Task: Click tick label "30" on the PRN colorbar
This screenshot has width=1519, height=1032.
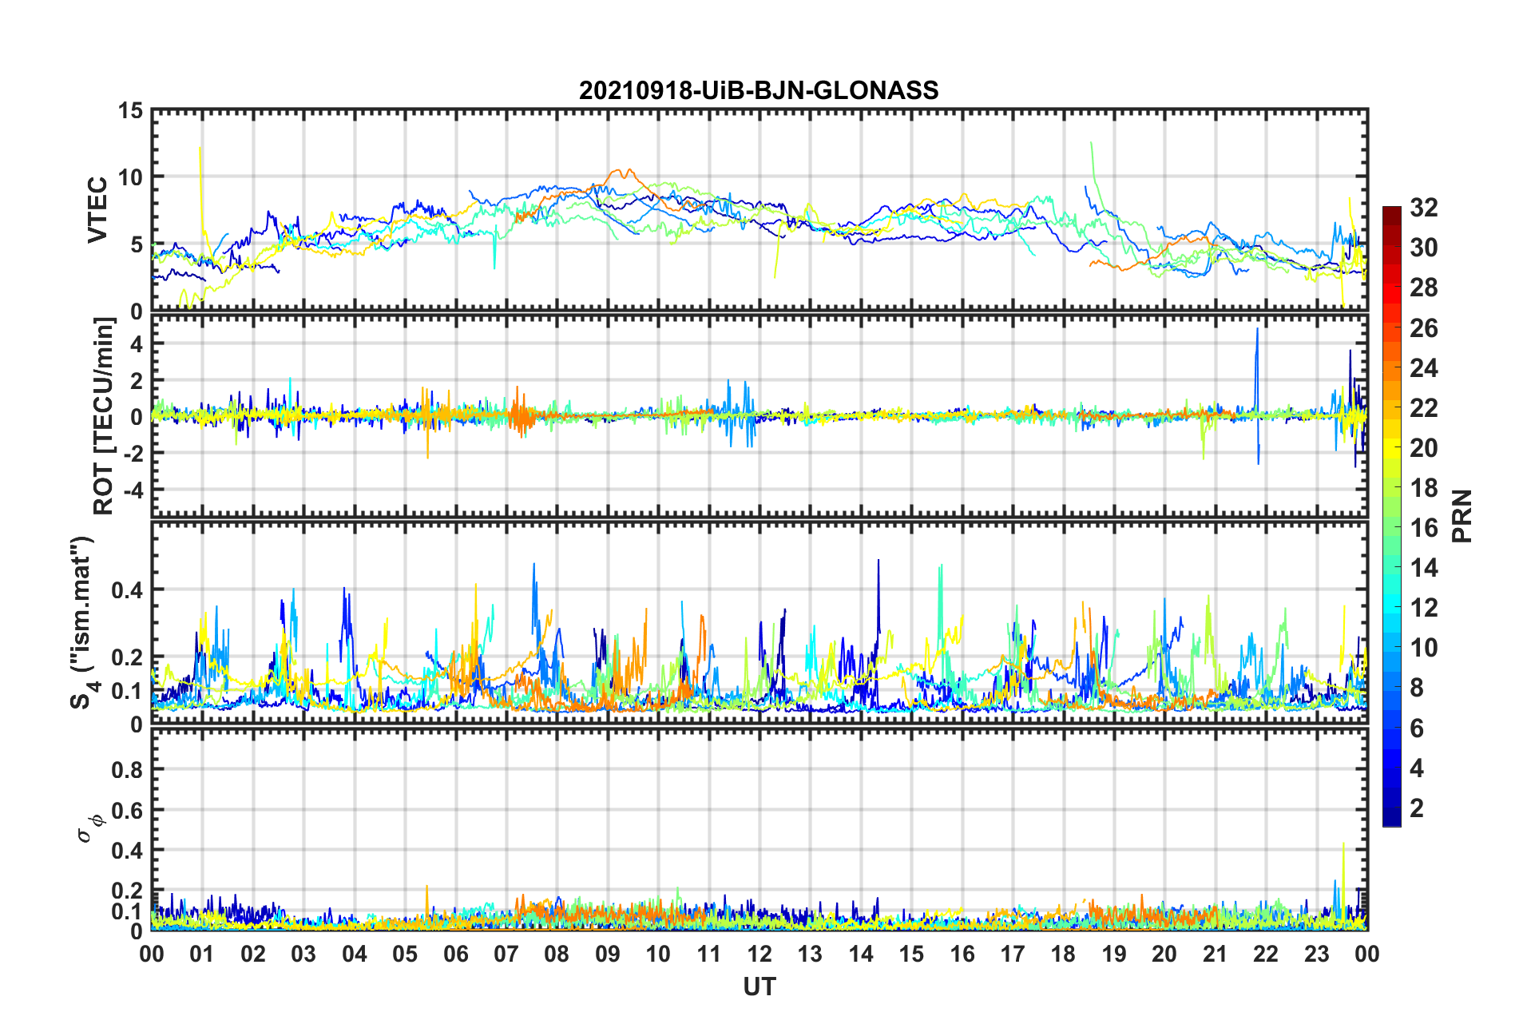Action: click(x=1424, y=248)
